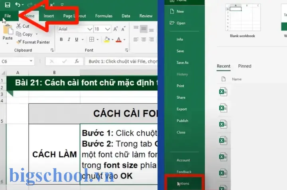This screenshot has height=190, width=287.
Task: Toggle Italic formatting
Action: point(69,39)
